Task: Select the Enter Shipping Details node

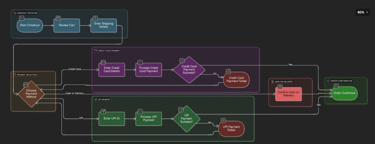Action: pyautogui.click(x=104, y=25)
